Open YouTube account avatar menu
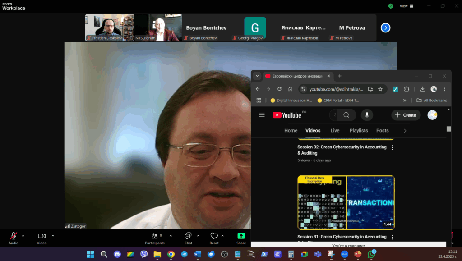 (432, 115)
